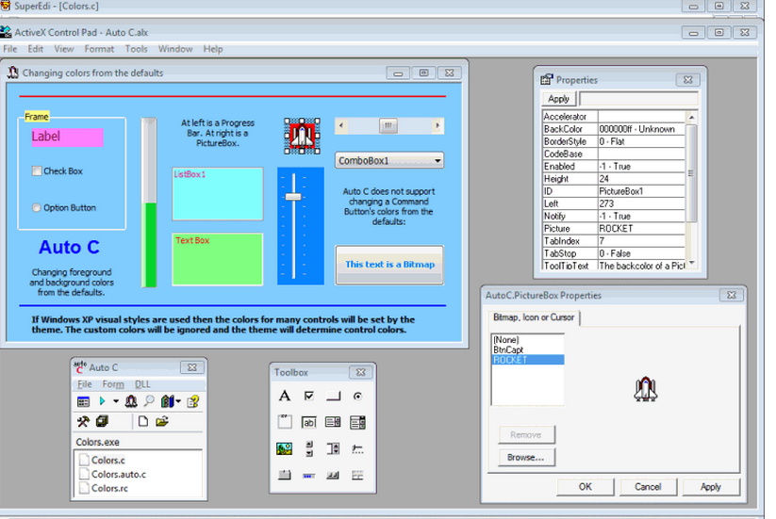
Task: Pick the Option Button tool in Toolbox
Action: 358,397
